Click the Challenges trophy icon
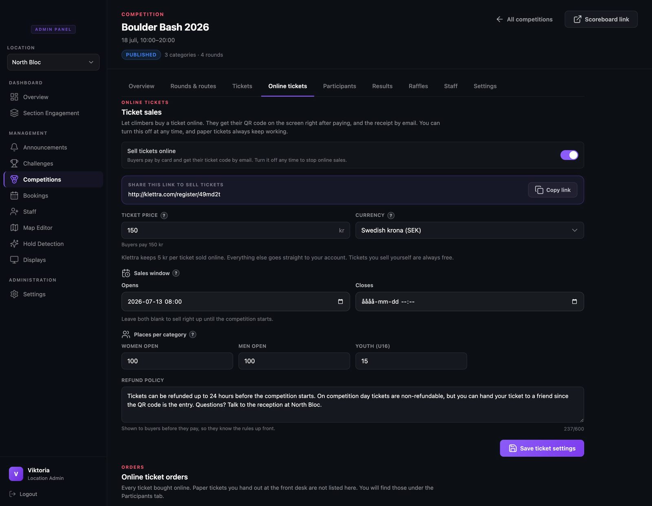 click(x=14, y=163)
